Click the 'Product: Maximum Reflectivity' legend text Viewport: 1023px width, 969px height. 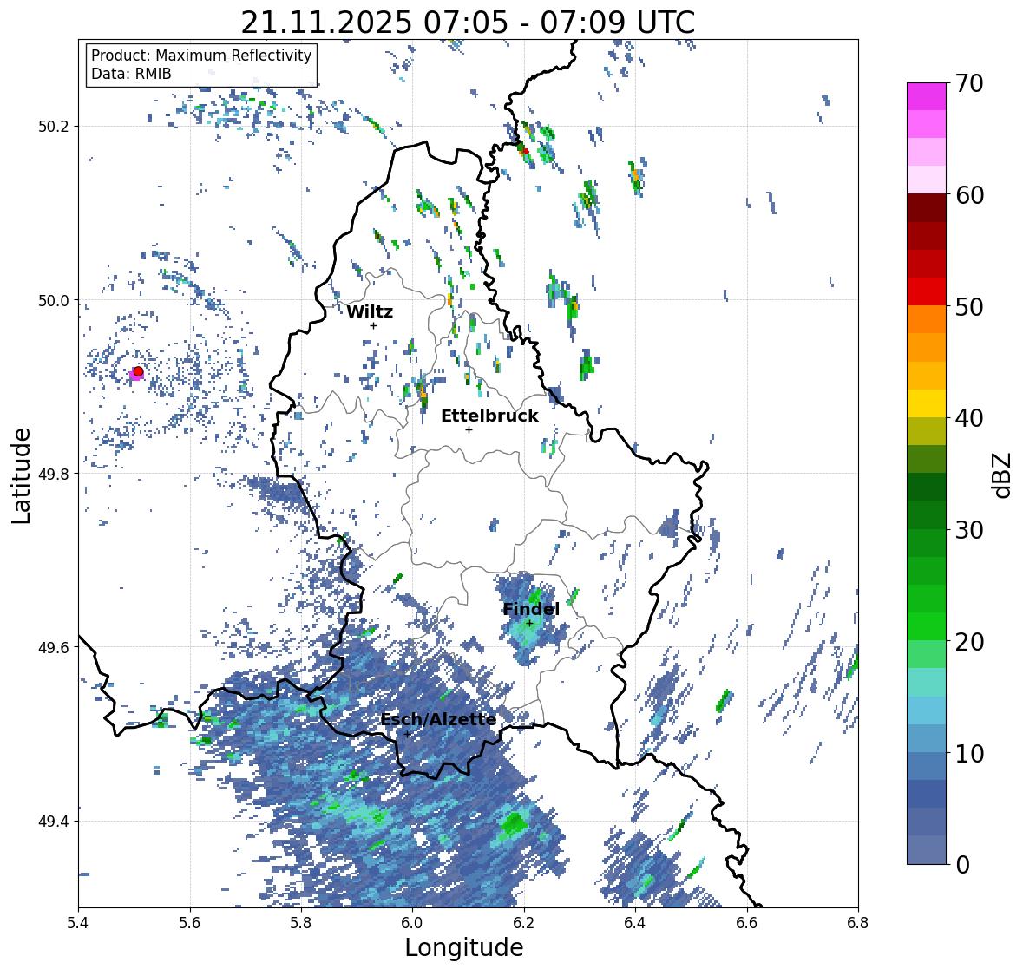coord(201,56)
